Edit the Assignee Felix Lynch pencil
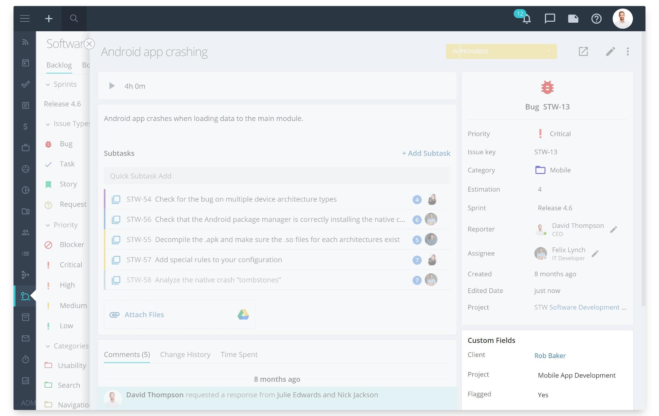The width and height of the screenshot is (659, 416). pos(595,254)
